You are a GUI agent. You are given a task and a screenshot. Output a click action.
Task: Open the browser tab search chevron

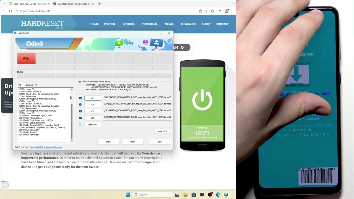4,4
